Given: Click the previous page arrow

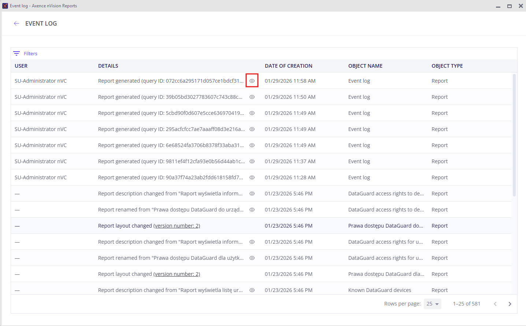Looking at the screenshot, I should point(495,304).
